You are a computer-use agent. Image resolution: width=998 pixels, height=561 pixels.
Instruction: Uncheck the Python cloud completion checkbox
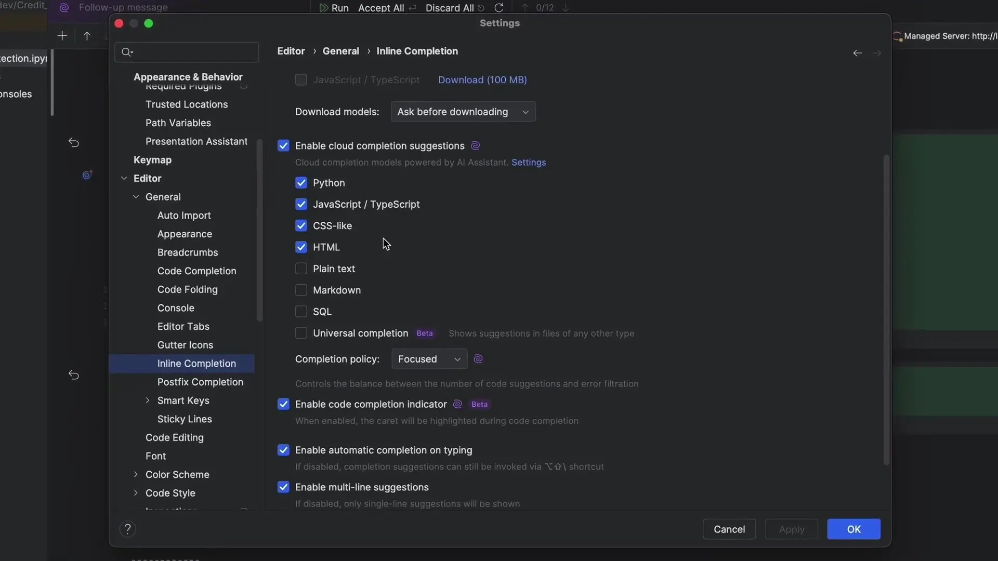pos(301,183)
